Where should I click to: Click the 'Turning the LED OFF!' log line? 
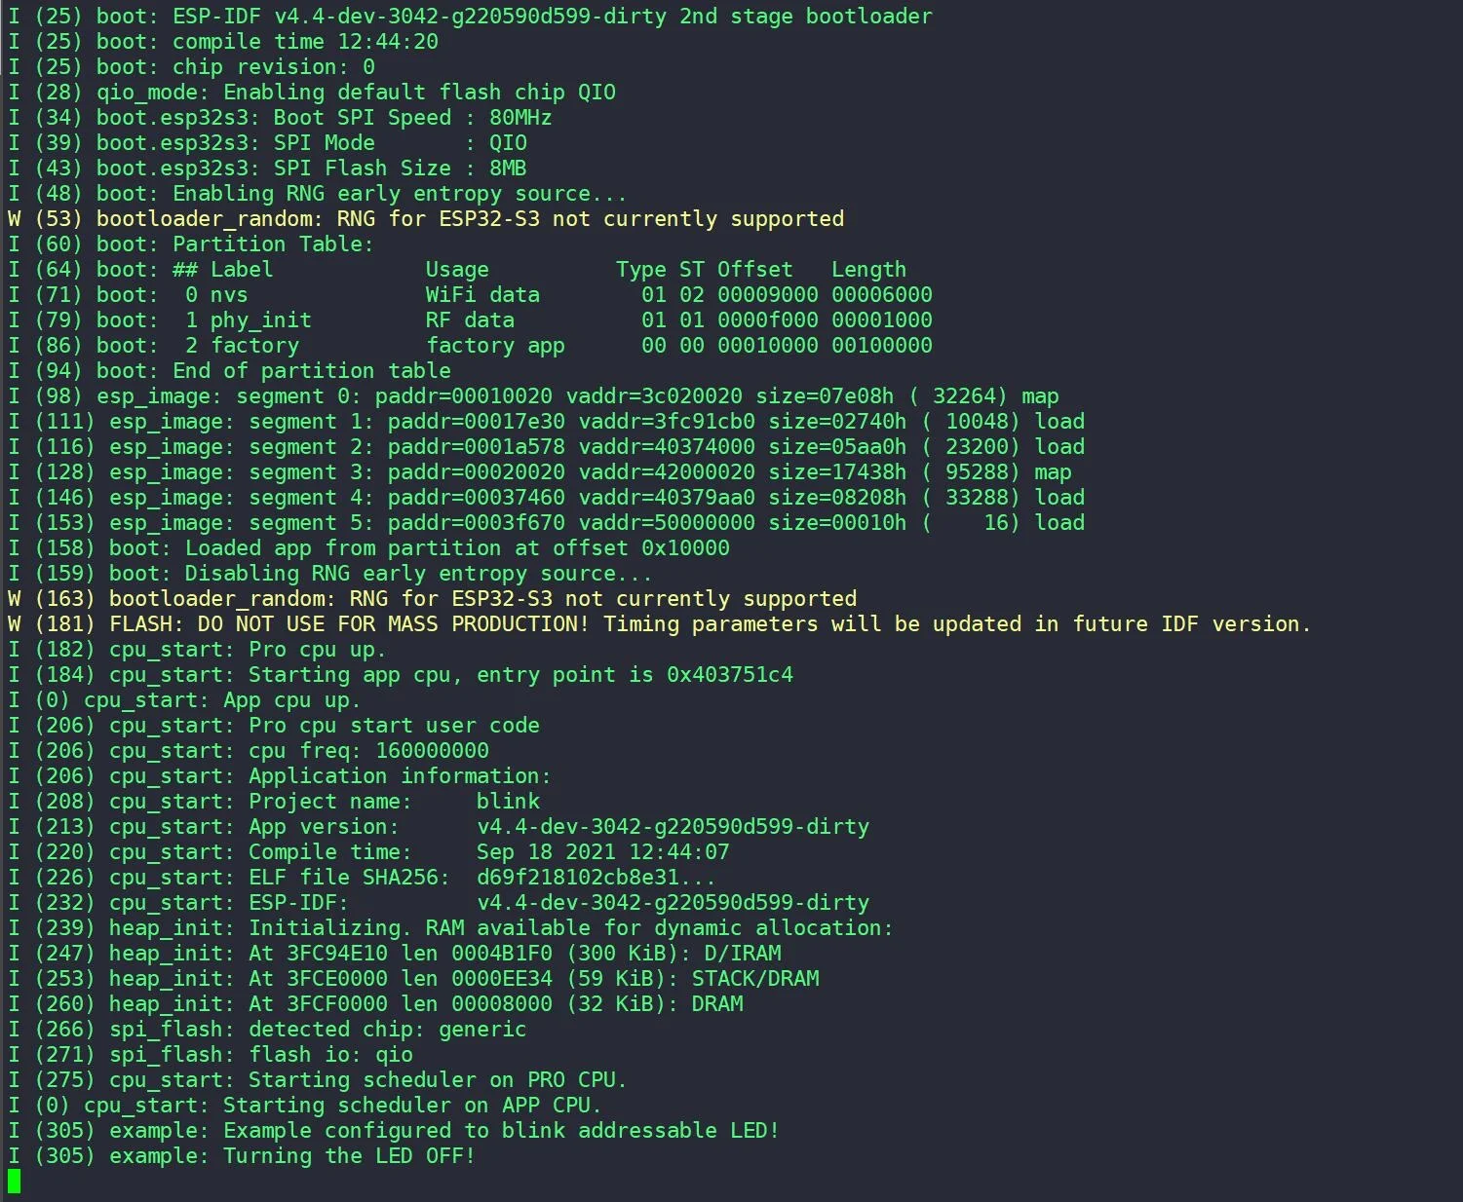349,1156
